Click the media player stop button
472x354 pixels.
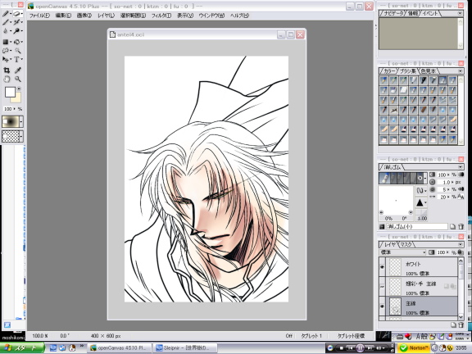pyautogui.click(x=342, y=348)
